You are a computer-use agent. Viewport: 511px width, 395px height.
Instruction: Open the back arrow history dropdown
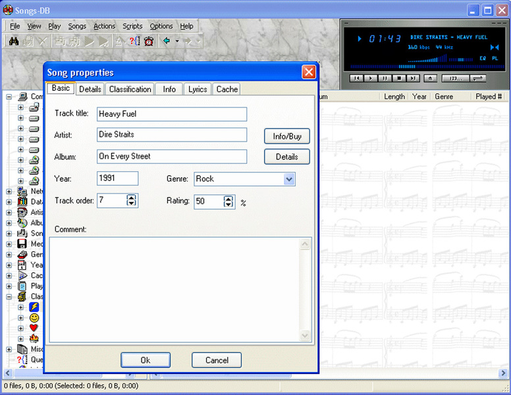click(x=177, y=41)
